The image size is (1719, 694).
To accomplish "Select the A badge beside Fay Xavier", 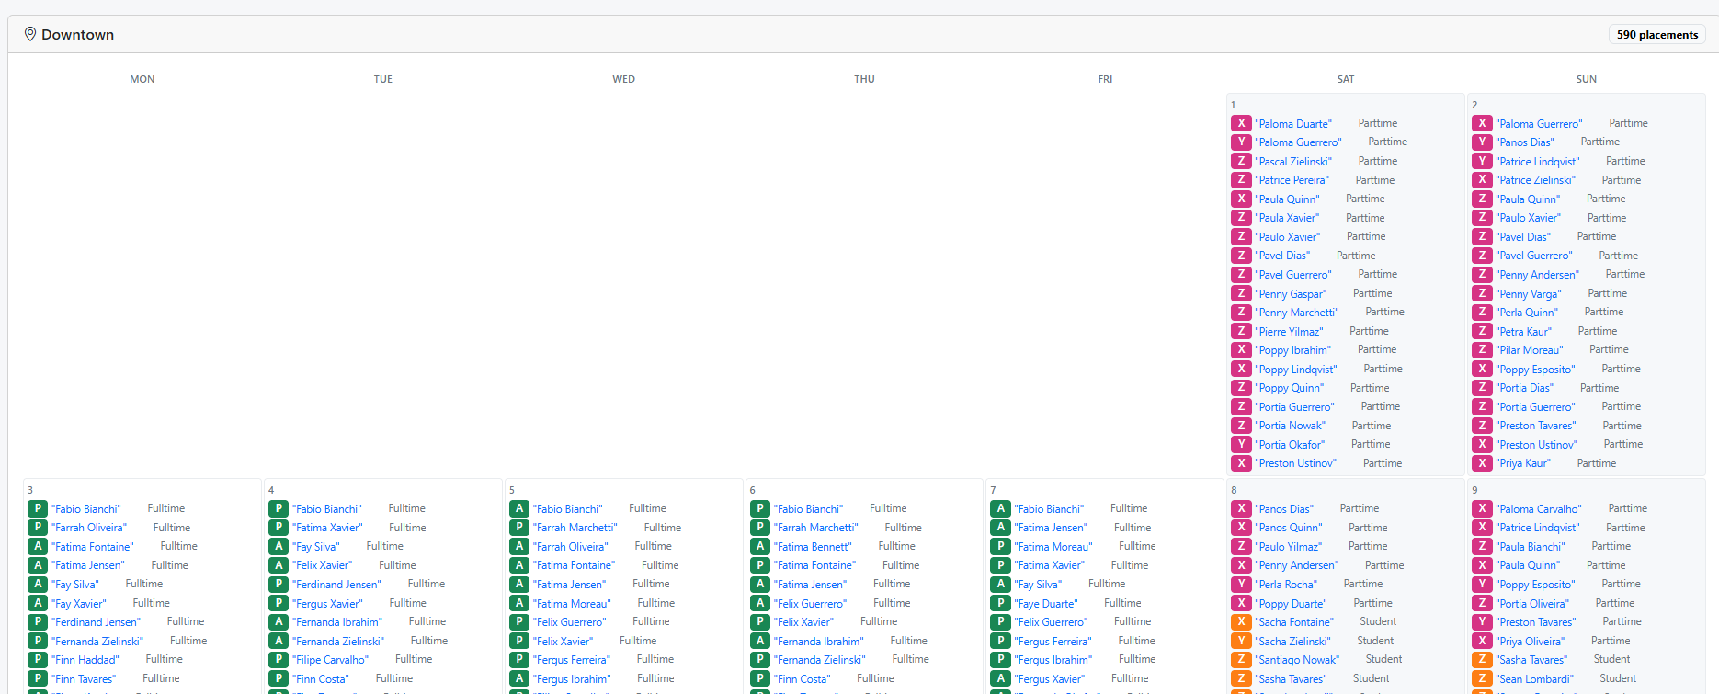I will point(38,603).
